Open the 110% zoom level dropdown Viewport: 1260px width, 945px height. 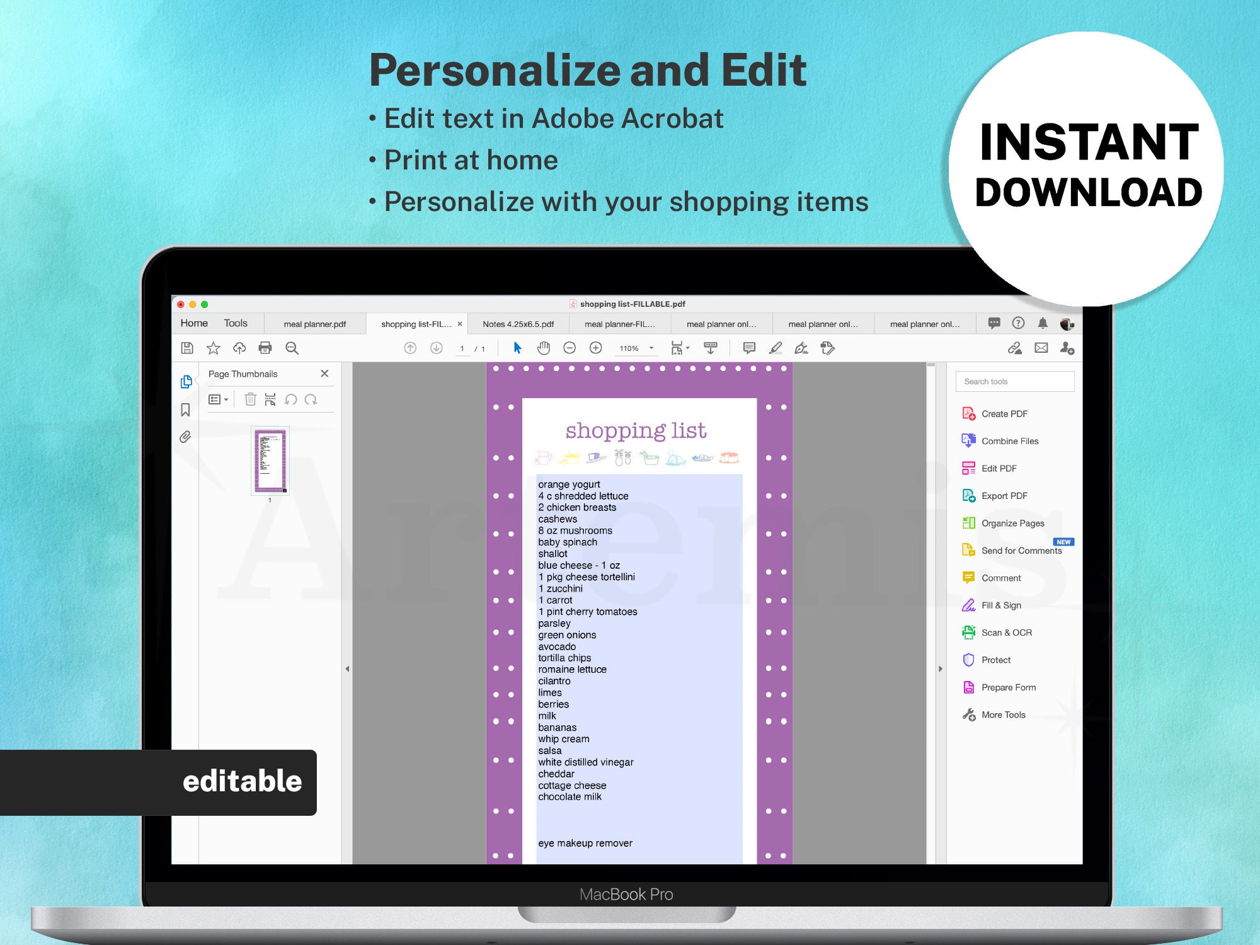click(x=636, y=348)
